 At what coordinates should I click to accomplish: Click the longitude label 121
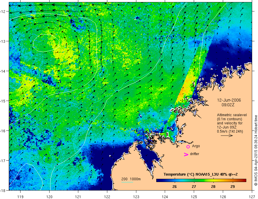tap(78, 197)
